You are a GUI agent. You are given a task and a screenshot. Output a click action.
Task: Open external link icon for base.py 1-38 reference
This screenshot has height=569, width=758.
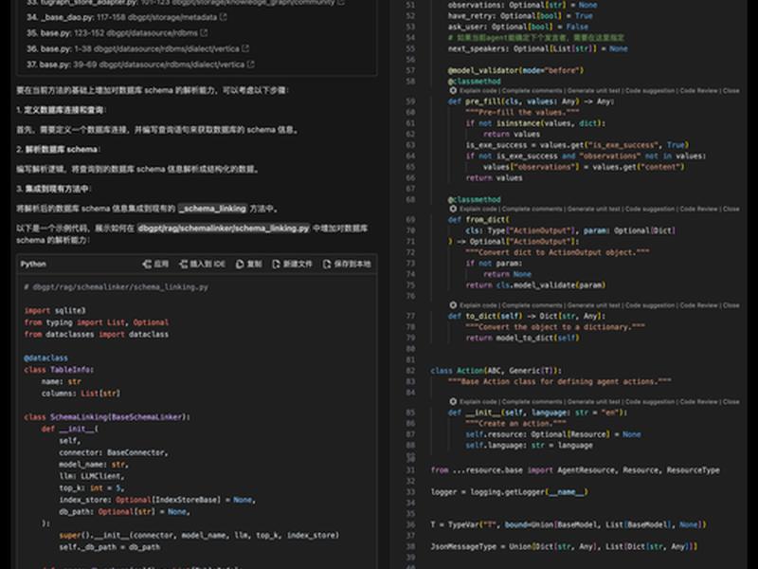pos(245,49)
